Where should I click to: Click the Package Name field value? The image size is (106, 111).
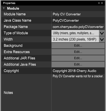pos(78,27)
